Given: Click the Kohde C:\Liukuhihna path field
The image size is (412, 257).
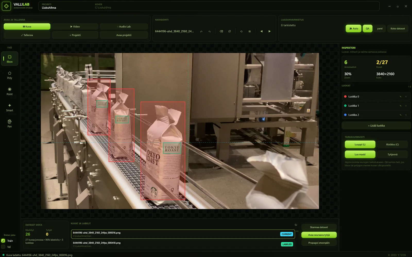Looking at the screenshot, I should (x=103, y=6).
